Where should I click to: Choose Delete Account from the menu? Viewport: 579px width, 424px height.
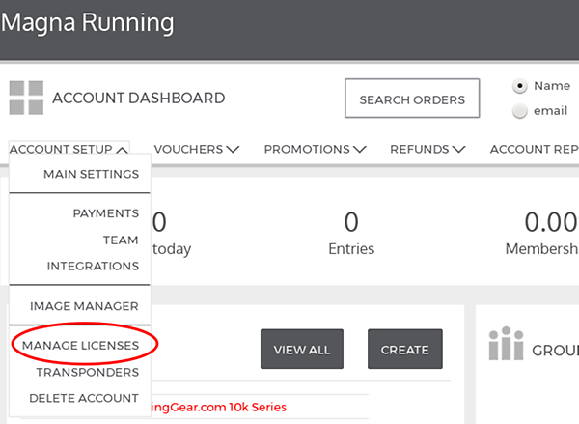point(84,398)
